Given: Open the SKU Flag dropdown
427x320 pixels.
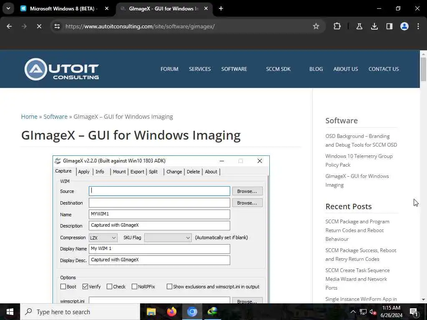Looking at the screenshot, I should tap(168, 238).
